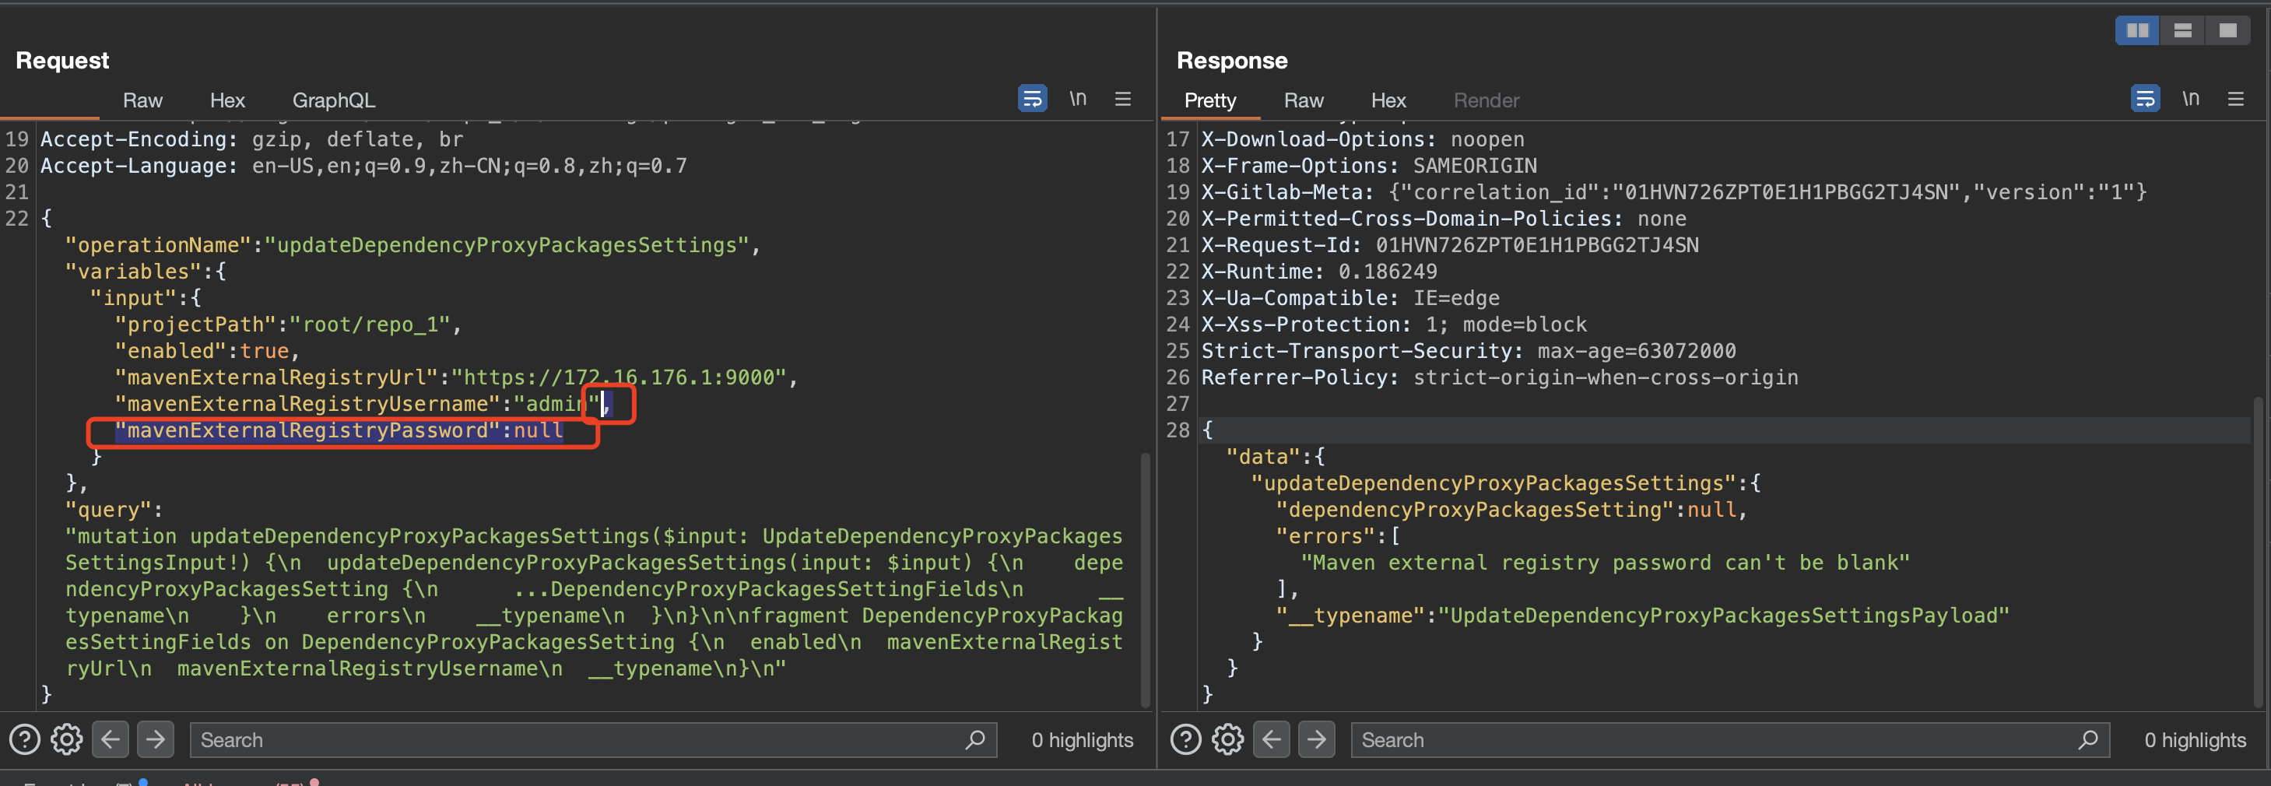The height and width of the screenshot is (786, 2271).
Task: Toggle word wrap in Response panel
Action: pos(2144,99)
